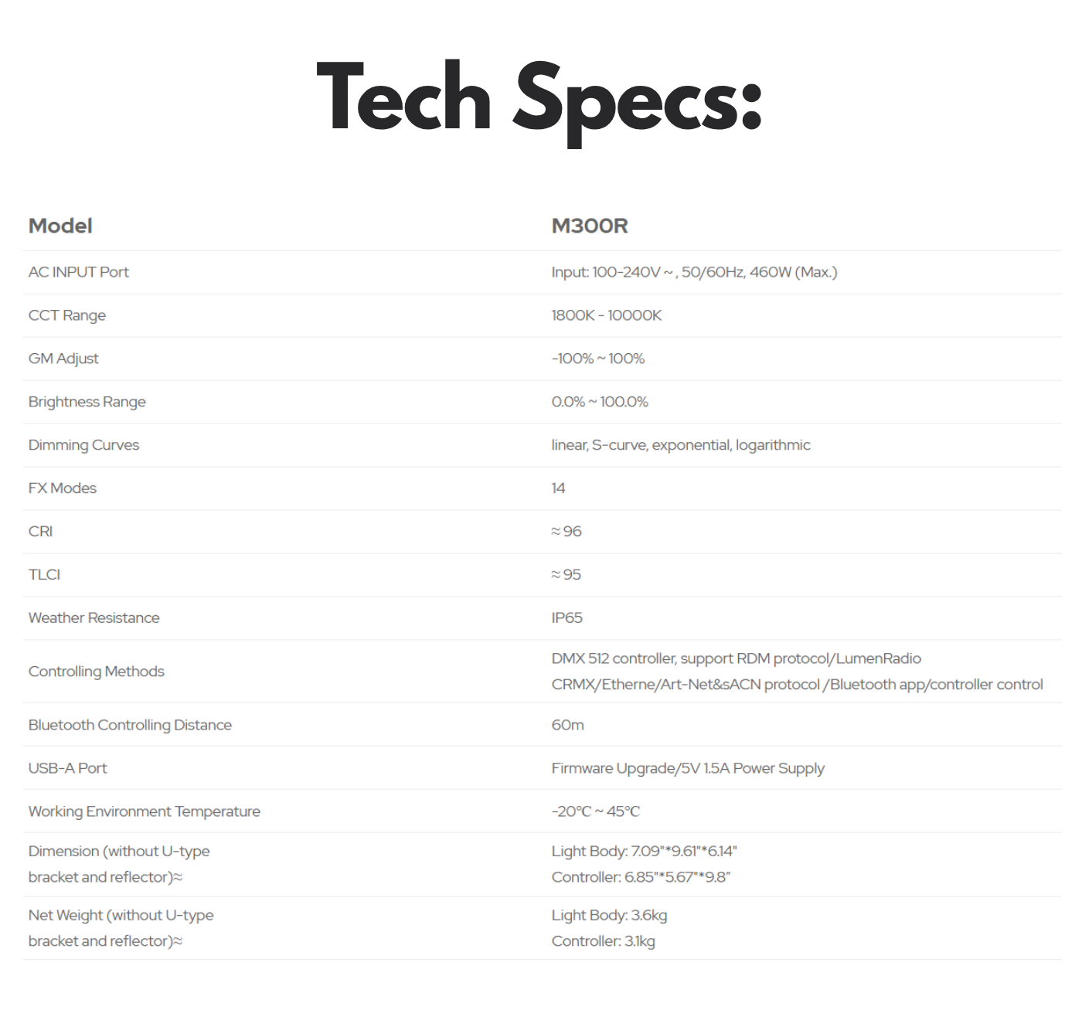Click the "Model" column header
1082x1017 pixels.
[60, 226]
